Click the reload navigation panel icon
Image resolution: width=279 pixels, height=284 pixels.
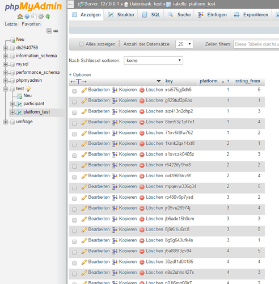(48, 16)
